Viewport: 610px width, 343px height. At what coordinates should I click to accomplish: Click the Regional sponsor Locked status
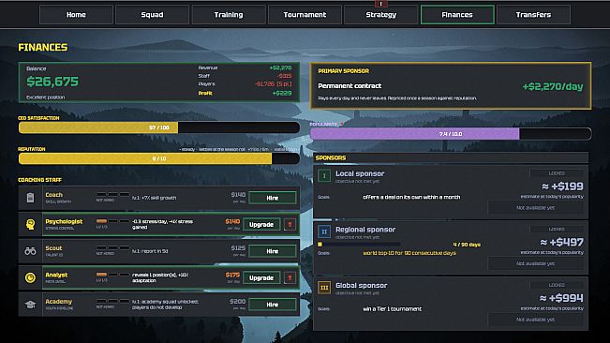[x=557, y=230]
